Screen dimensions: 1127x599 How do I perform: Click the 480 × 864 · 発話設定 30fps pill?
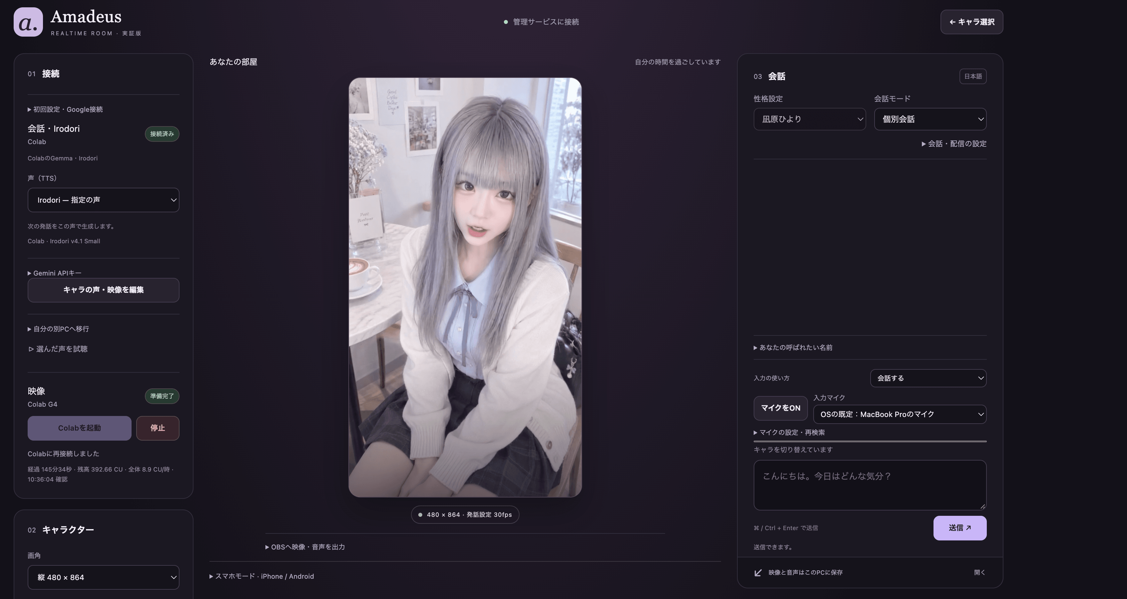pyautogui.click(x=465, y=514)
